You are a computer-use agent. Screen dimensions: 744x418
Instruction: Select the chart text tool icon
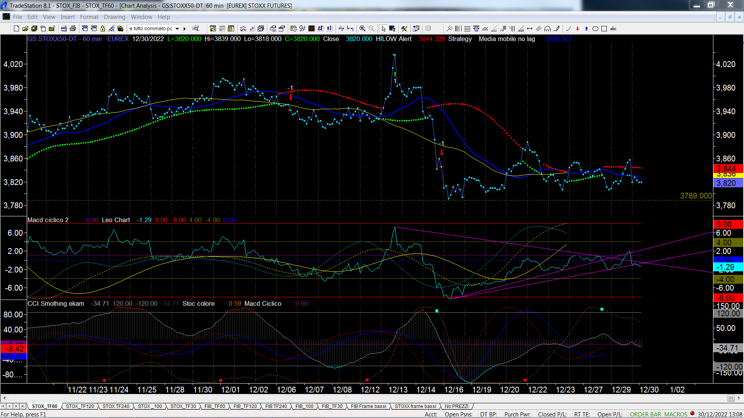(x=392, y=29)
